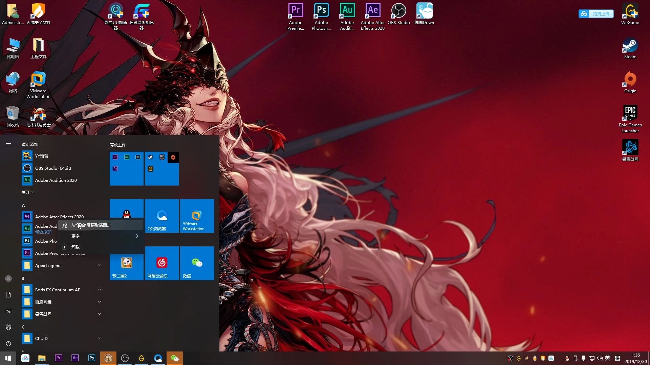Choose 卸载 in context menu
The image size is (650, 365).
(101, 247)
